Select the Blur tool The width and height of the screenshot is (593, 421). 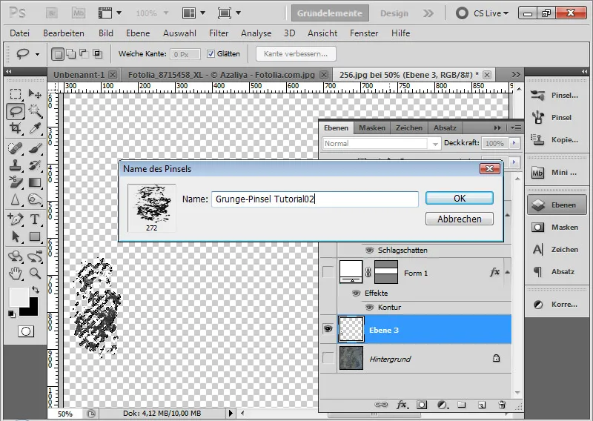(x=16, y=199)
